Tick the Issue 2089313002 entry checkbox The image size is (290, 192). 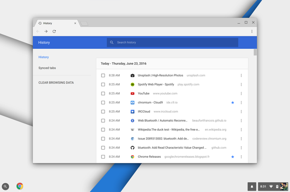pos(103,139)
